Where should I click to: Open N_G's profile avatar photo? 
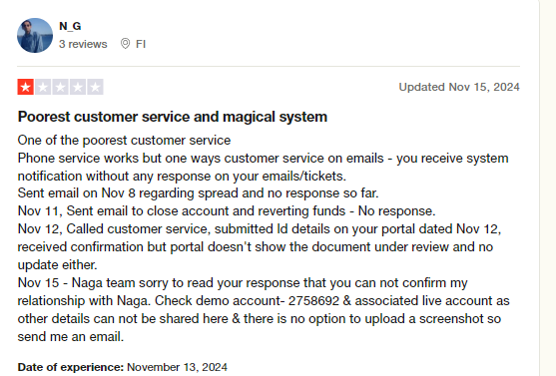[x=35, y=36]
